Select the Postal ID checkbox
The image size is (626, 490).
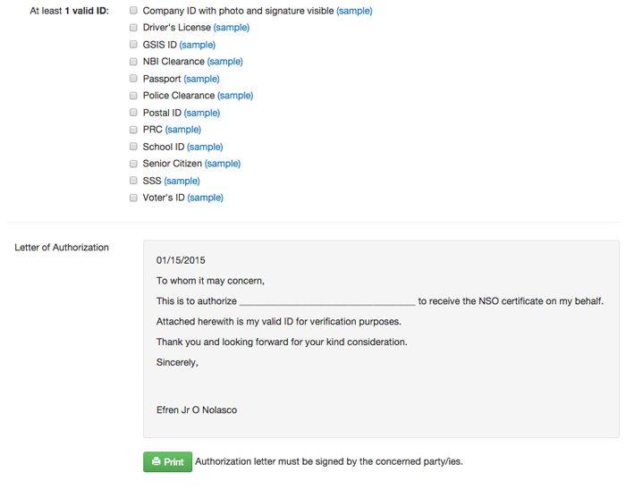[x=133, y=113]
